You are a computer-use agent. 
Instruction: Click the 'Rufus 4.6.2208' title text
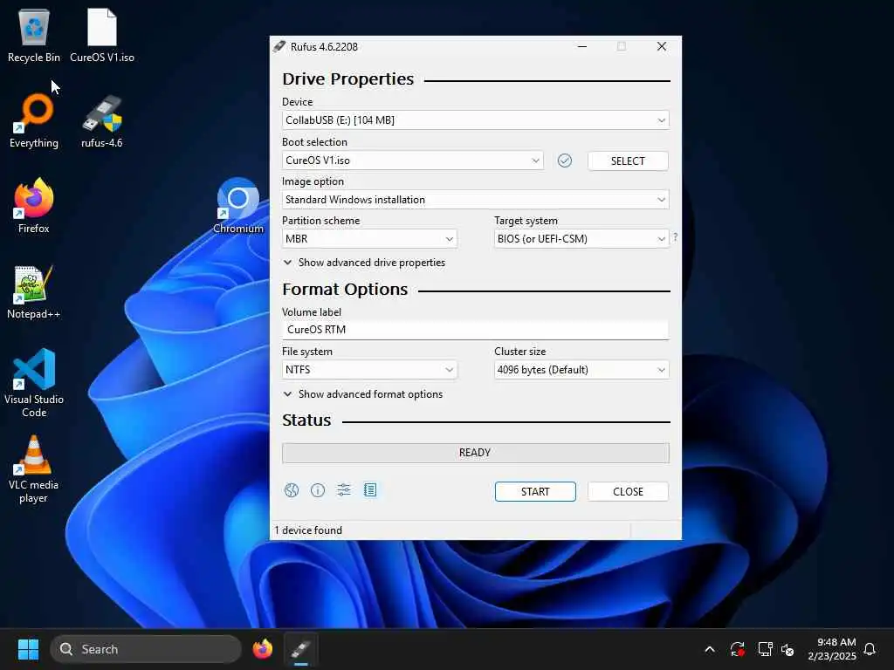[x=324, y=47]
